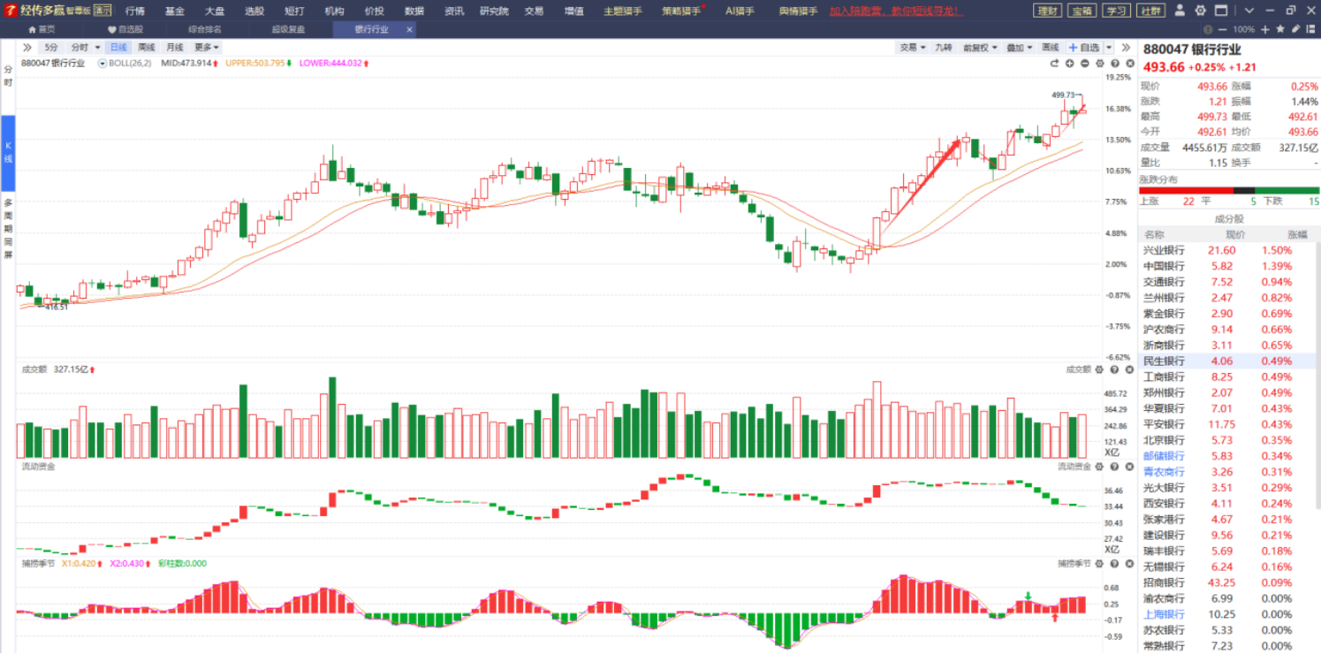Expand the BOLL indicator selector
Viewport: 1321px width, 654px height.
pyautogui.click(x=102, y=64)
